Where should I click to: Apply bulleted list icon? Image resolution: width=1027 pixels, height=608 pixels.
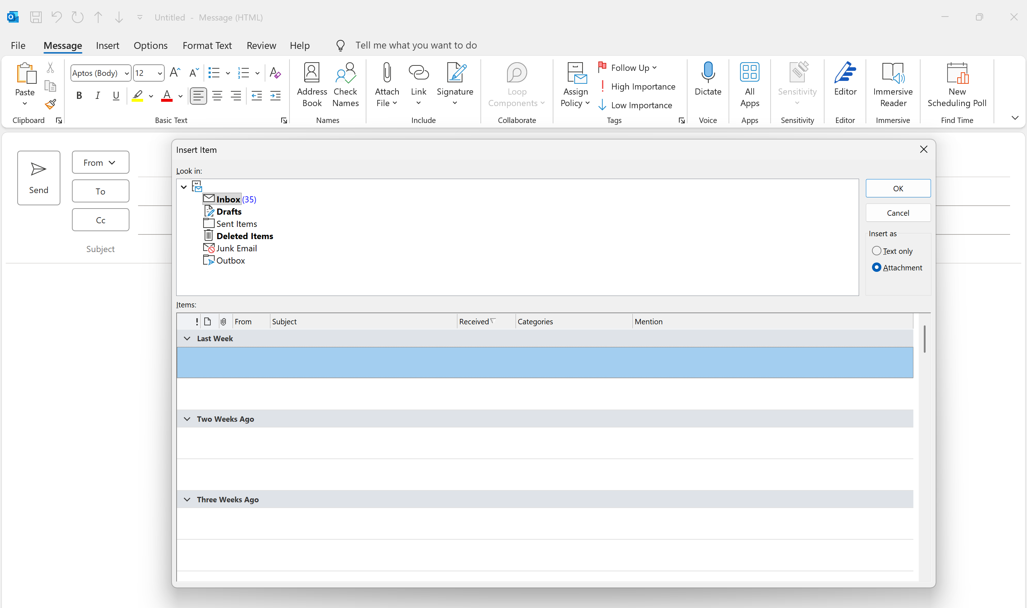(214, 73)
